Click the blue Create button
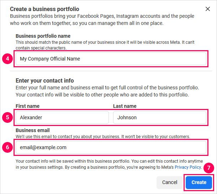Screen dimensions: 217x194 point(199,182)
